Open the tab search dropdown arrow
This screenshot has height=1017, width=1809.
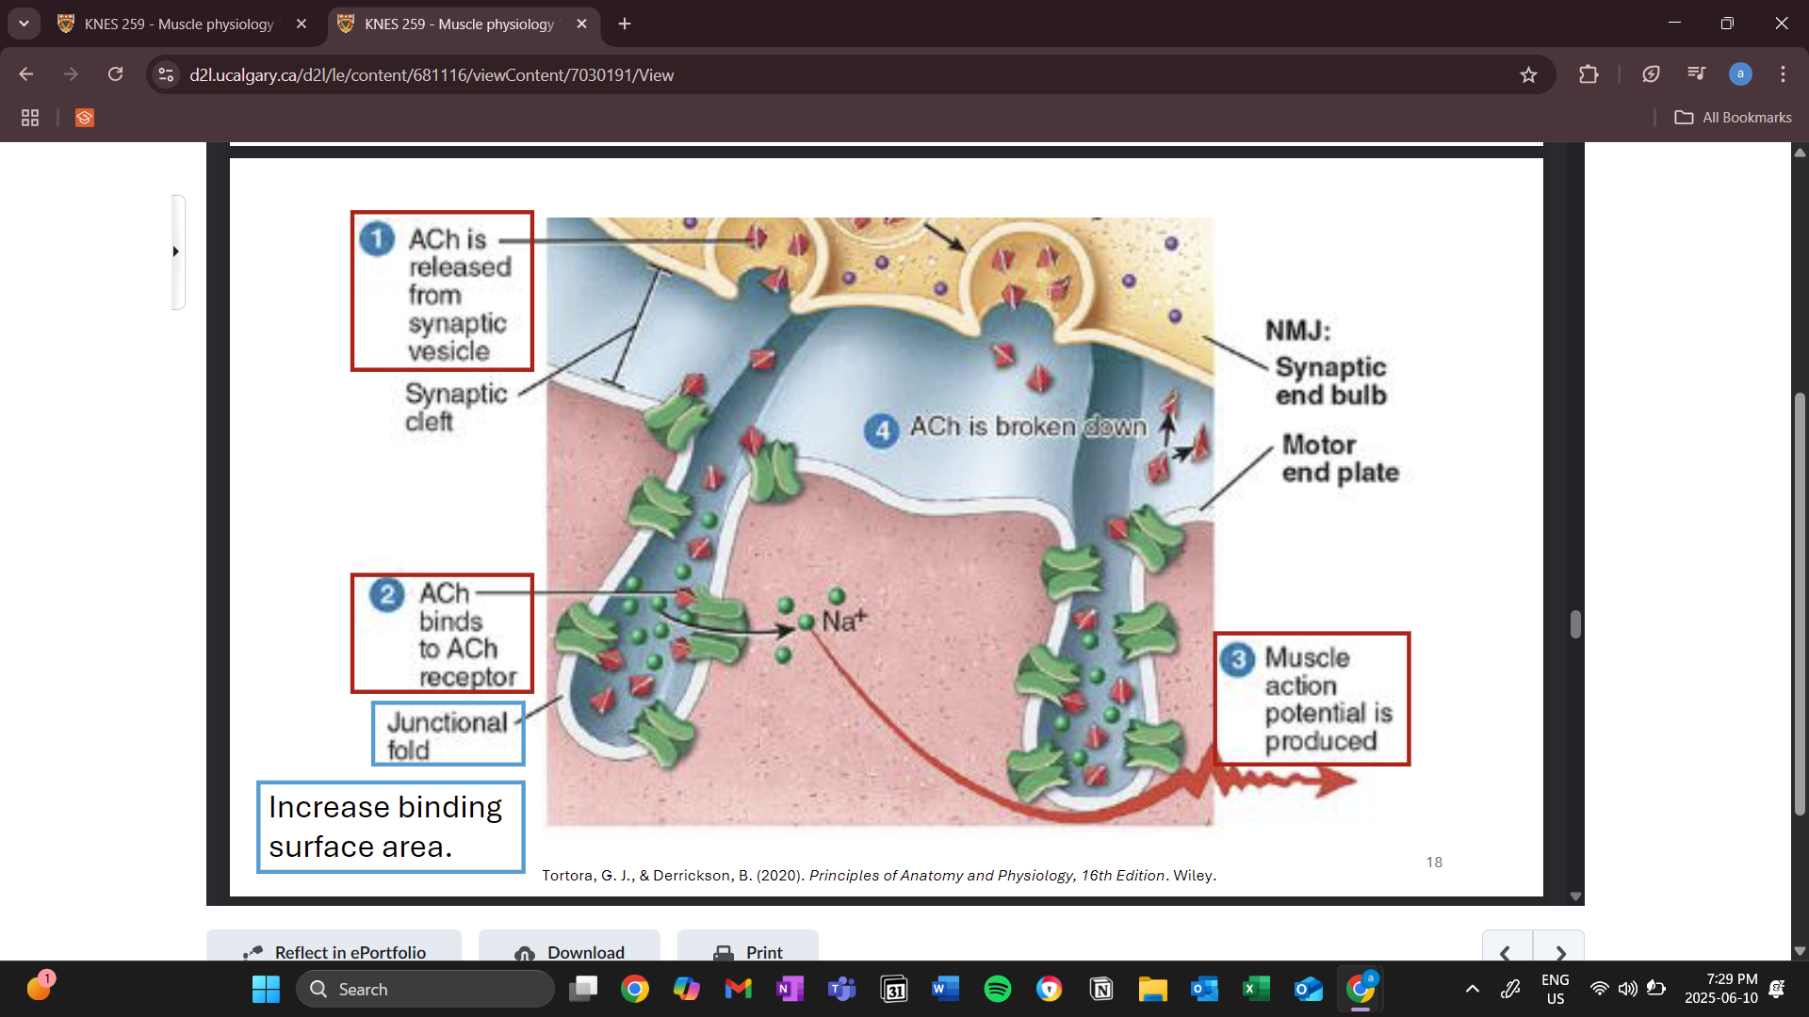[24, 24]
